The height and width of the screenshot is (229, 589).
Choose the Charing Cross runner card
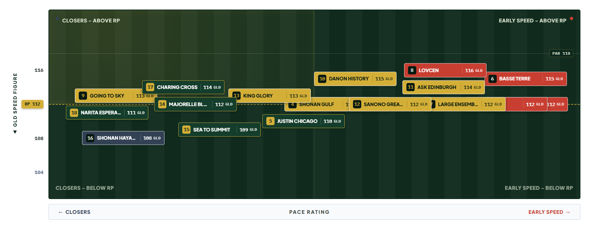click(183, 87)
